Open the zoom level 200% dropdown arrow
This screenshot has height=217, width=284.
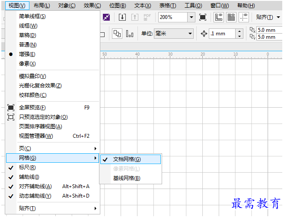click(191, 17)
